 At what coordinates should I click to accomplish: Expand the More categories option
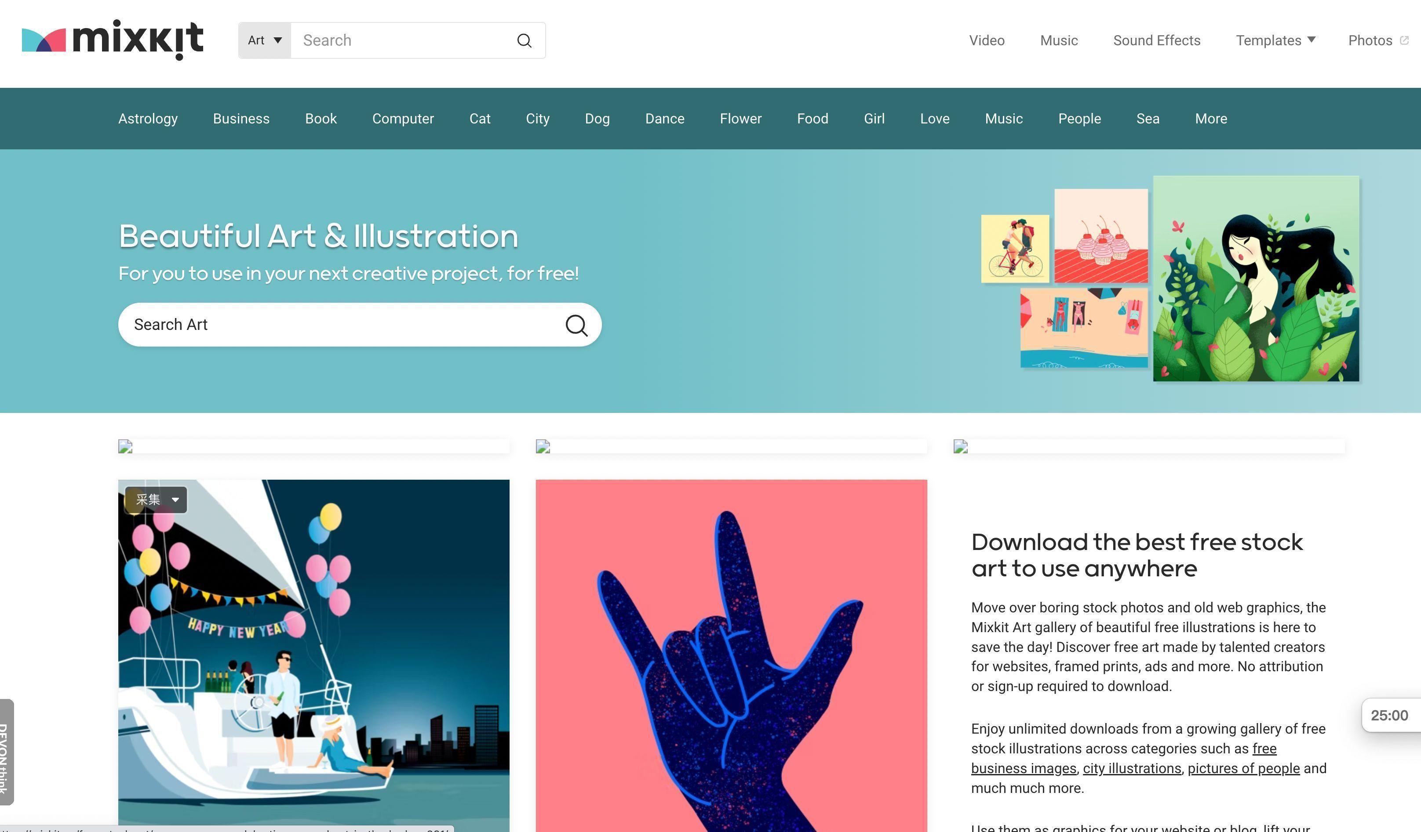1211,118
